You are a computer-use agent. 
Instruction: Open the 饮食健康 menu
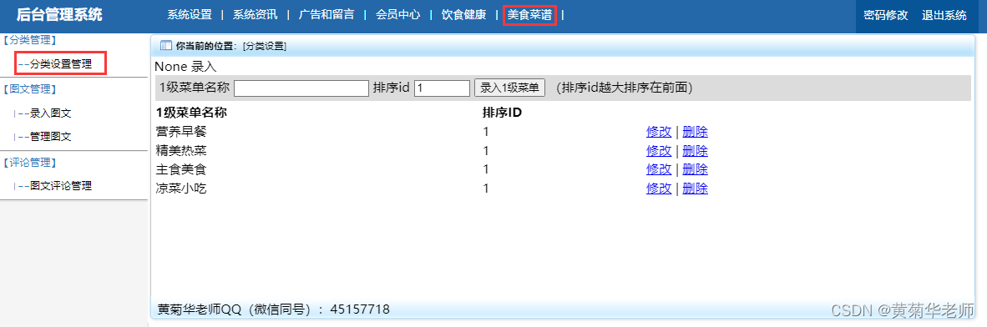464,15
